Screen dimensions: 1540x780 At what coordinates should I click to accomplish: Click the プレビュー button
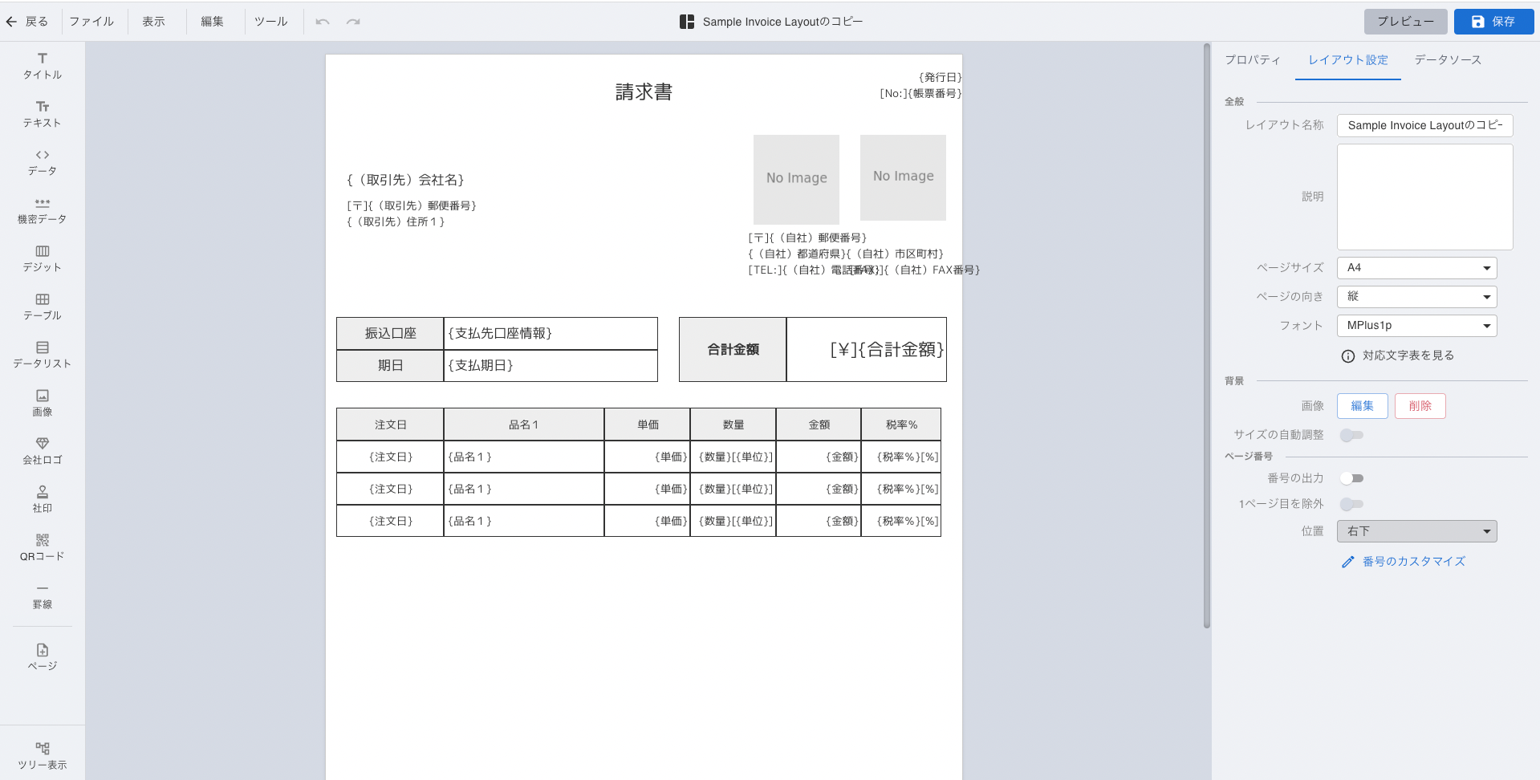click(x=1406, y=22)
